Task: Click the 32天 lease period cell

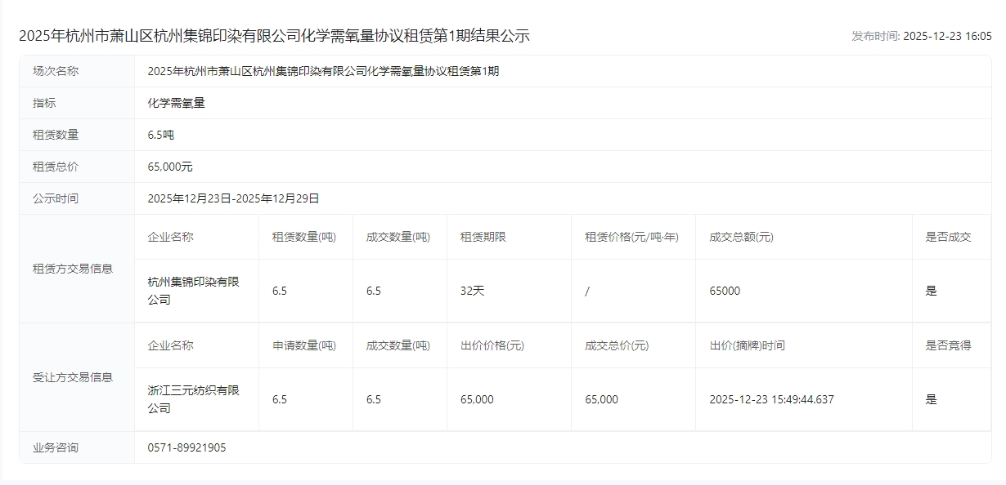Action: pos(472,291)
